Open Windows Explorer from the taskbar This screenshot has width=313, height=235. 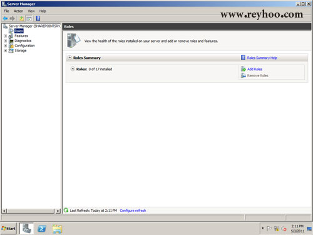pos(57,229)
